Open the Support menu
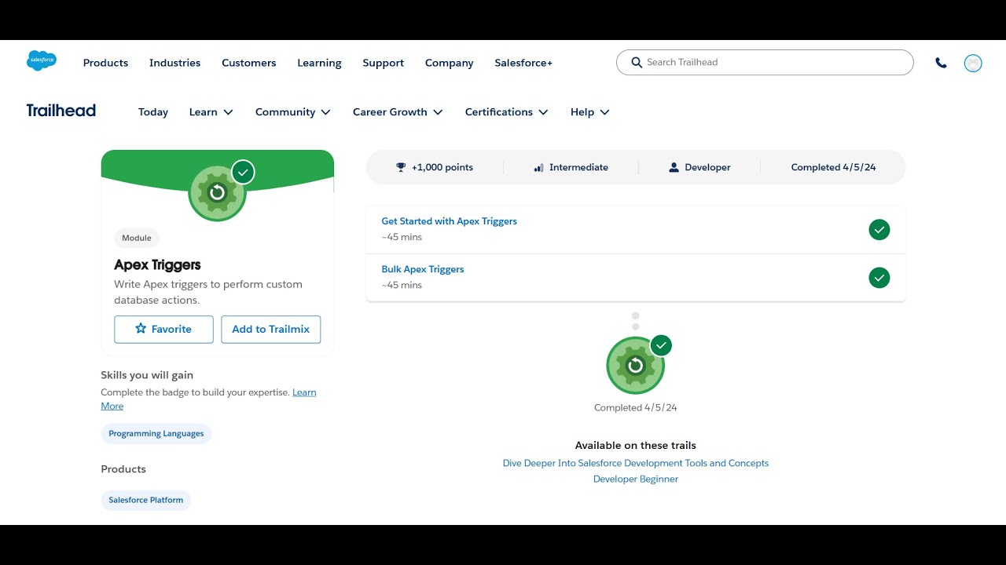The image size is (1006, 565). 383,63
